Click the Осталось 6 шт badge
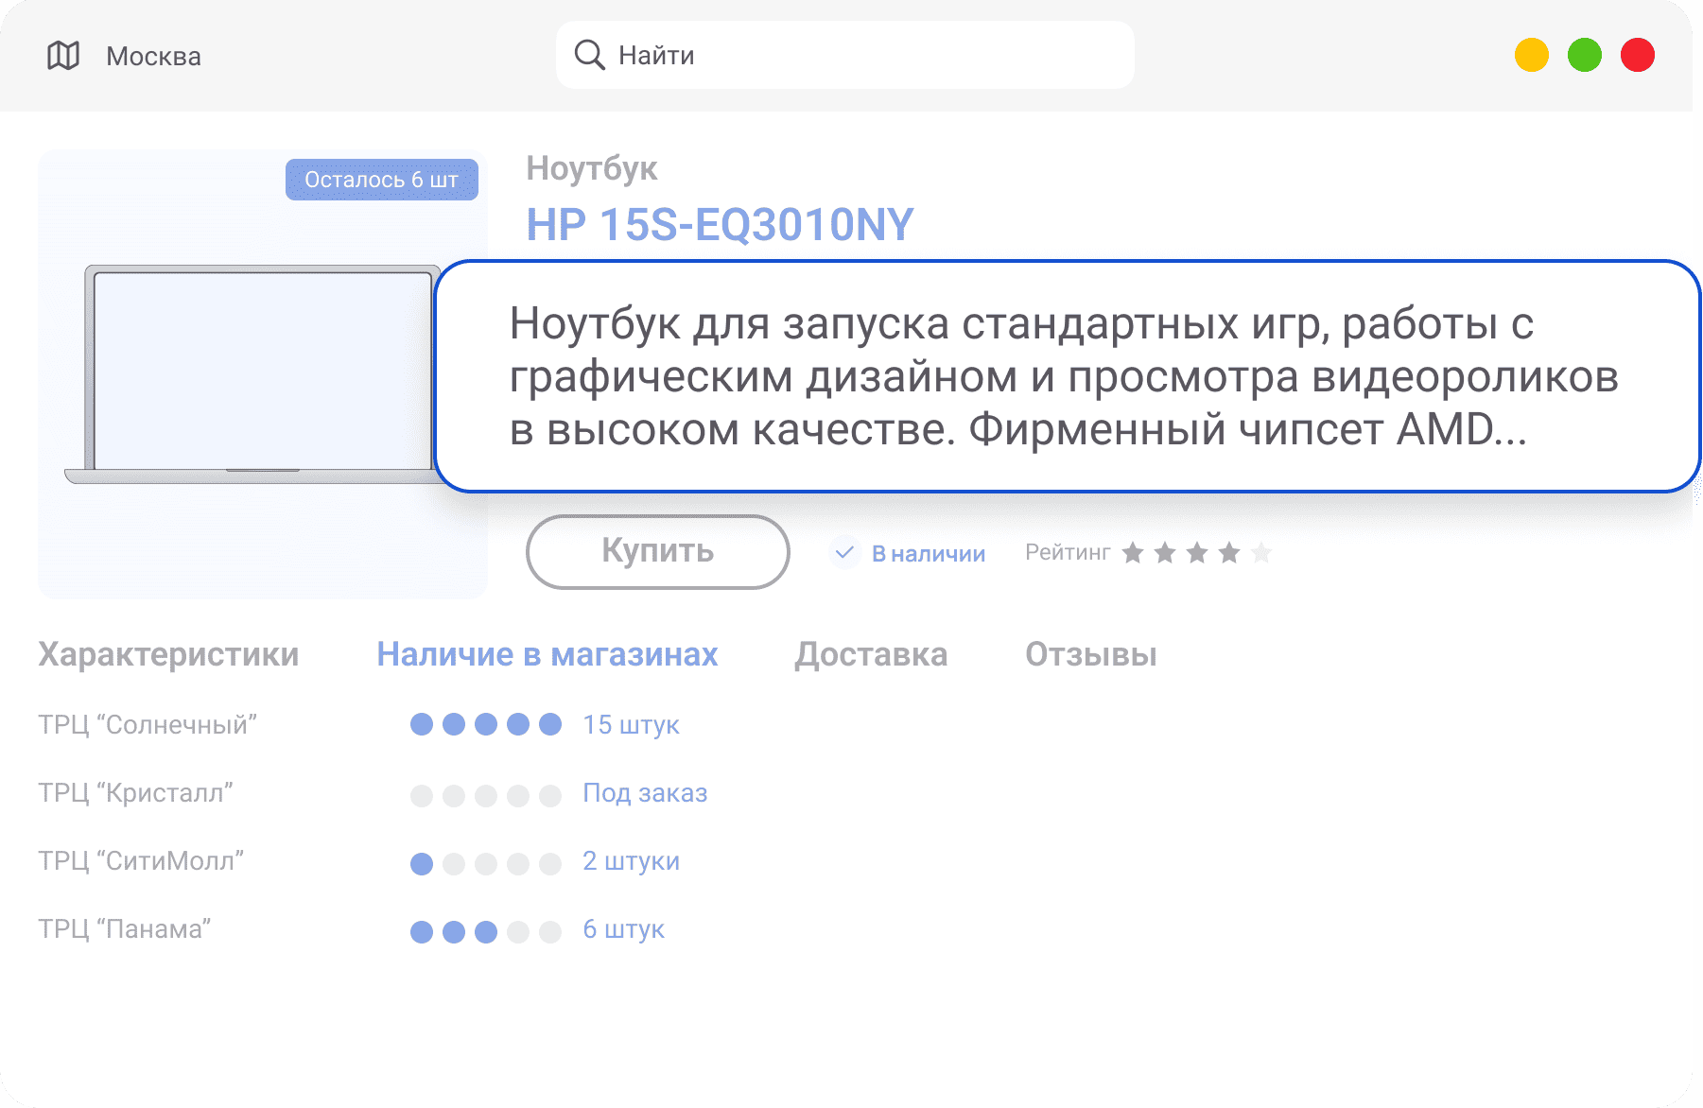Image resolution: width=1703 pixels, height=1108 pixels. tap(381, 180)
